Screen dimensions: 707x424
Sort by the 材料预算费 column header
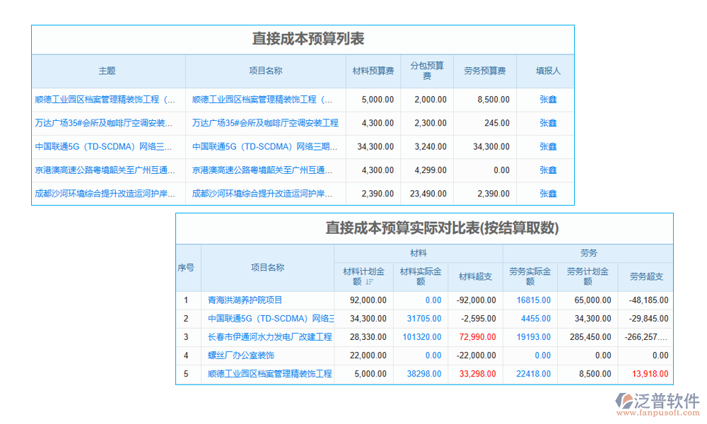pos(373,71)
